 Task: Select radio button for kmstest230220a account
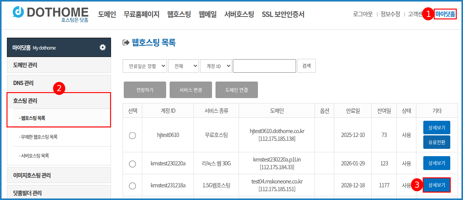132,163
